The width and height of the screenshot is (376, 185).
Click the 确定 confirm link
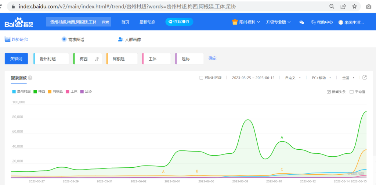[213, 58]
